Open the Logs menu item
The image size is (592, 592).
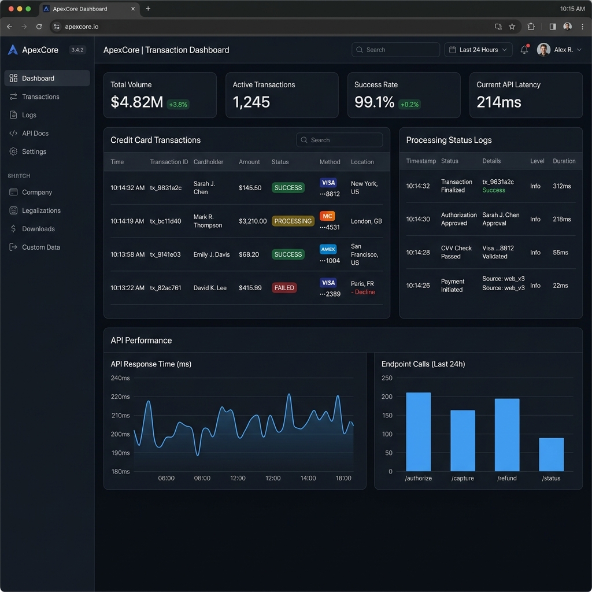pyautogui.click(x=47, y=115)
